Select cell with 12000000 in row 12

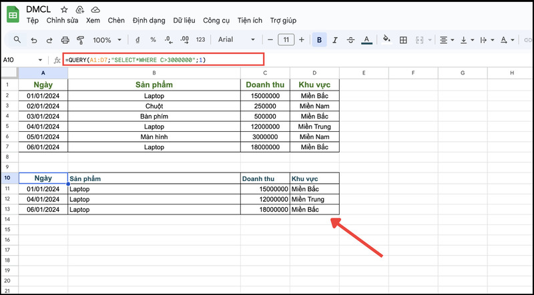(x=265, y=199)
